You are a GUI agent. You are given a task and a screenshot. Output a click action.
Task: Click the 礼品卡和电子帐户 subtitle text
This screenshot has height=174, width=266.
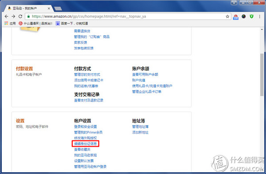(x=29, y=74)
